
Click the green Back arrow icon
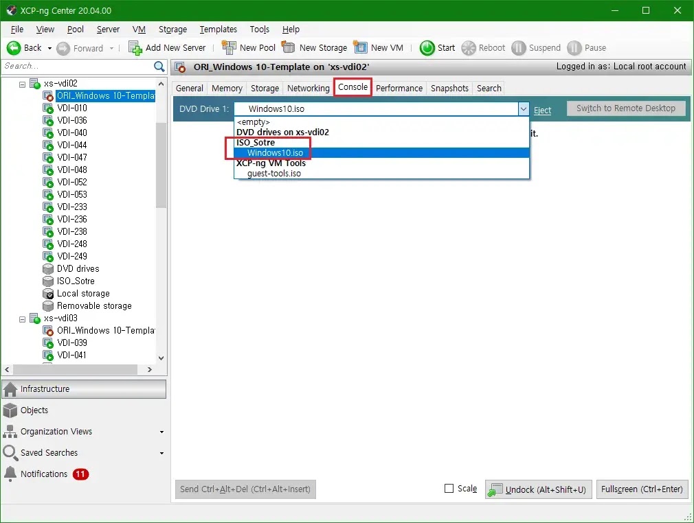[x=14, y=48]
